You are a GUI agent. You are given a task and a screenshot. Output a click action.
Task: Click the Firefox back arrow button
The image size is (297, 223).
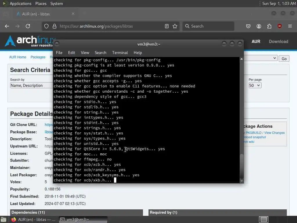point(7,26)
